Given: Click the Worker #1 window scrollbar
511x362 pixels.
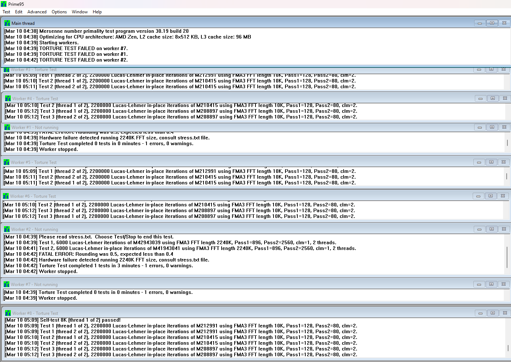Looking at the screenshot, I should [x=507, y=143].
